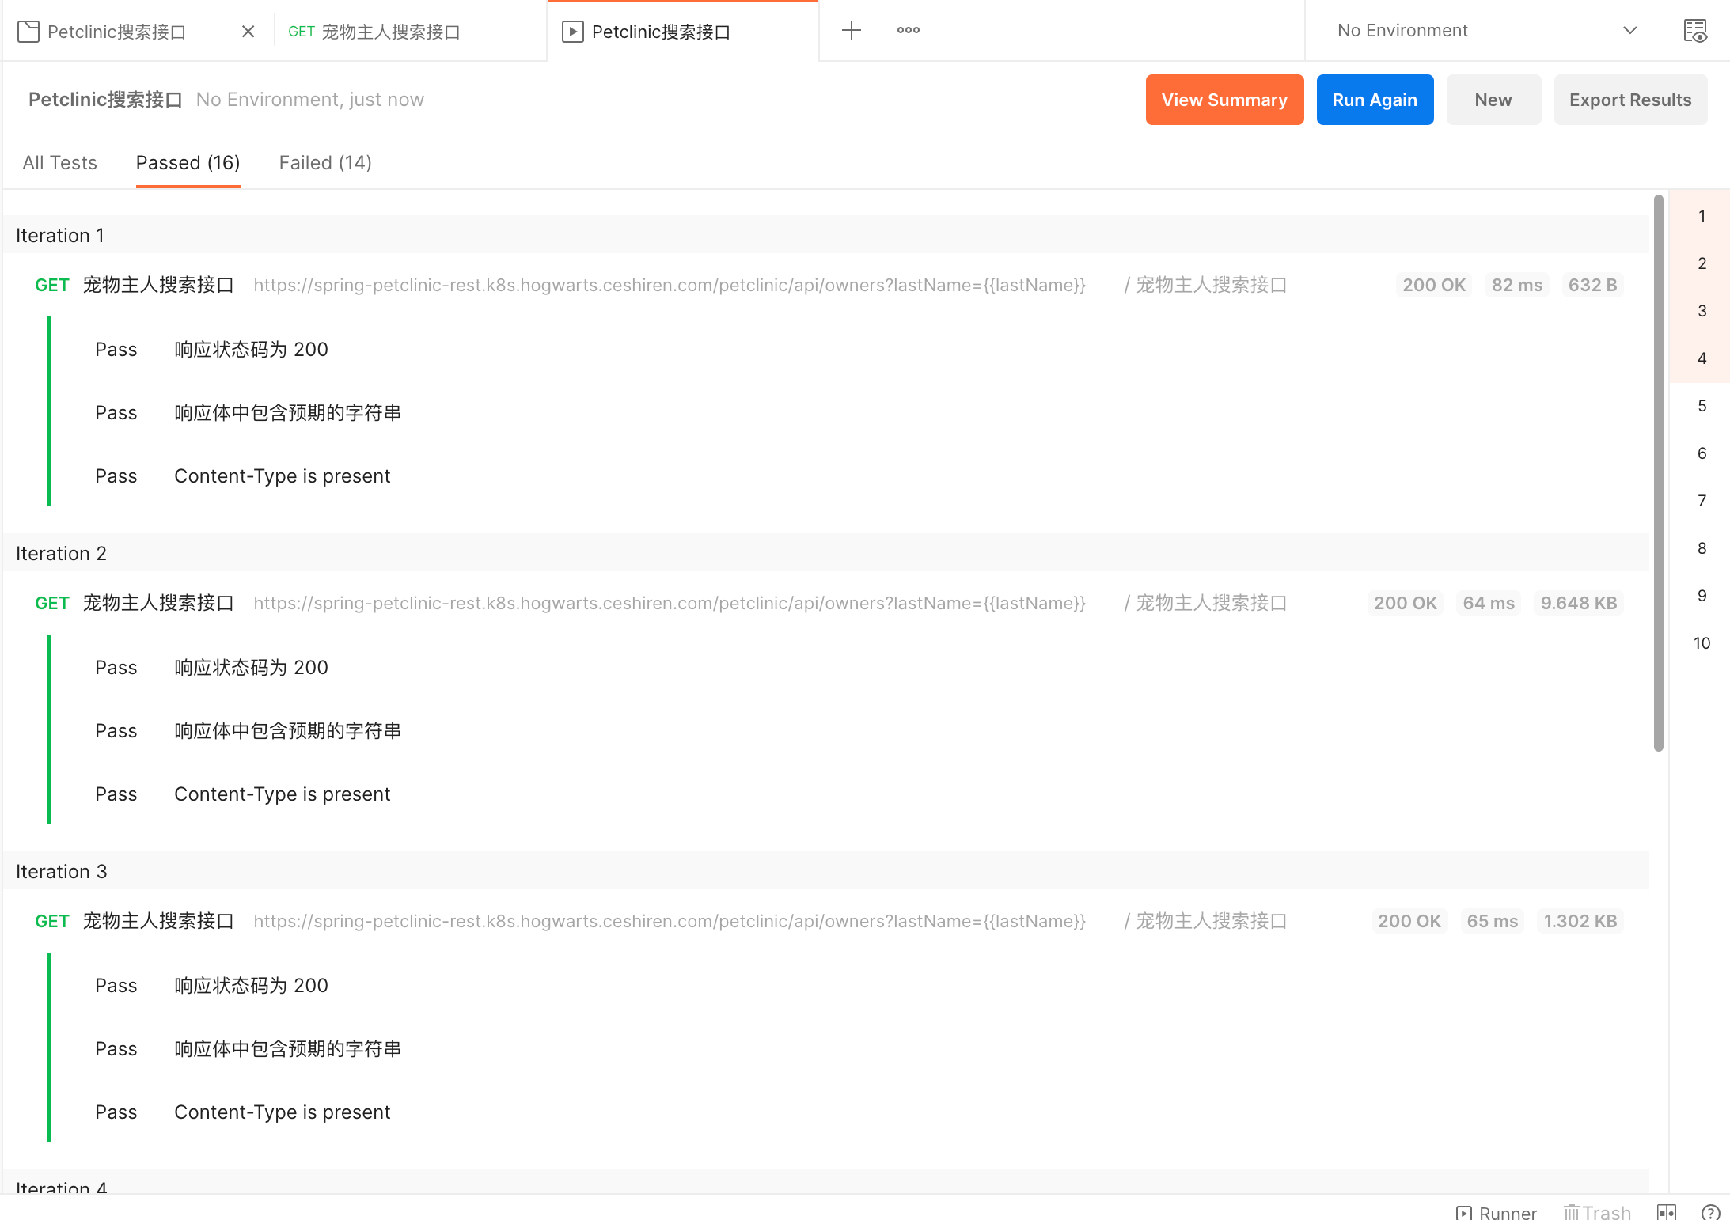
Task: Expand the No Environment dropdown
Action: pyautogui.click(x=1629, y=31)
